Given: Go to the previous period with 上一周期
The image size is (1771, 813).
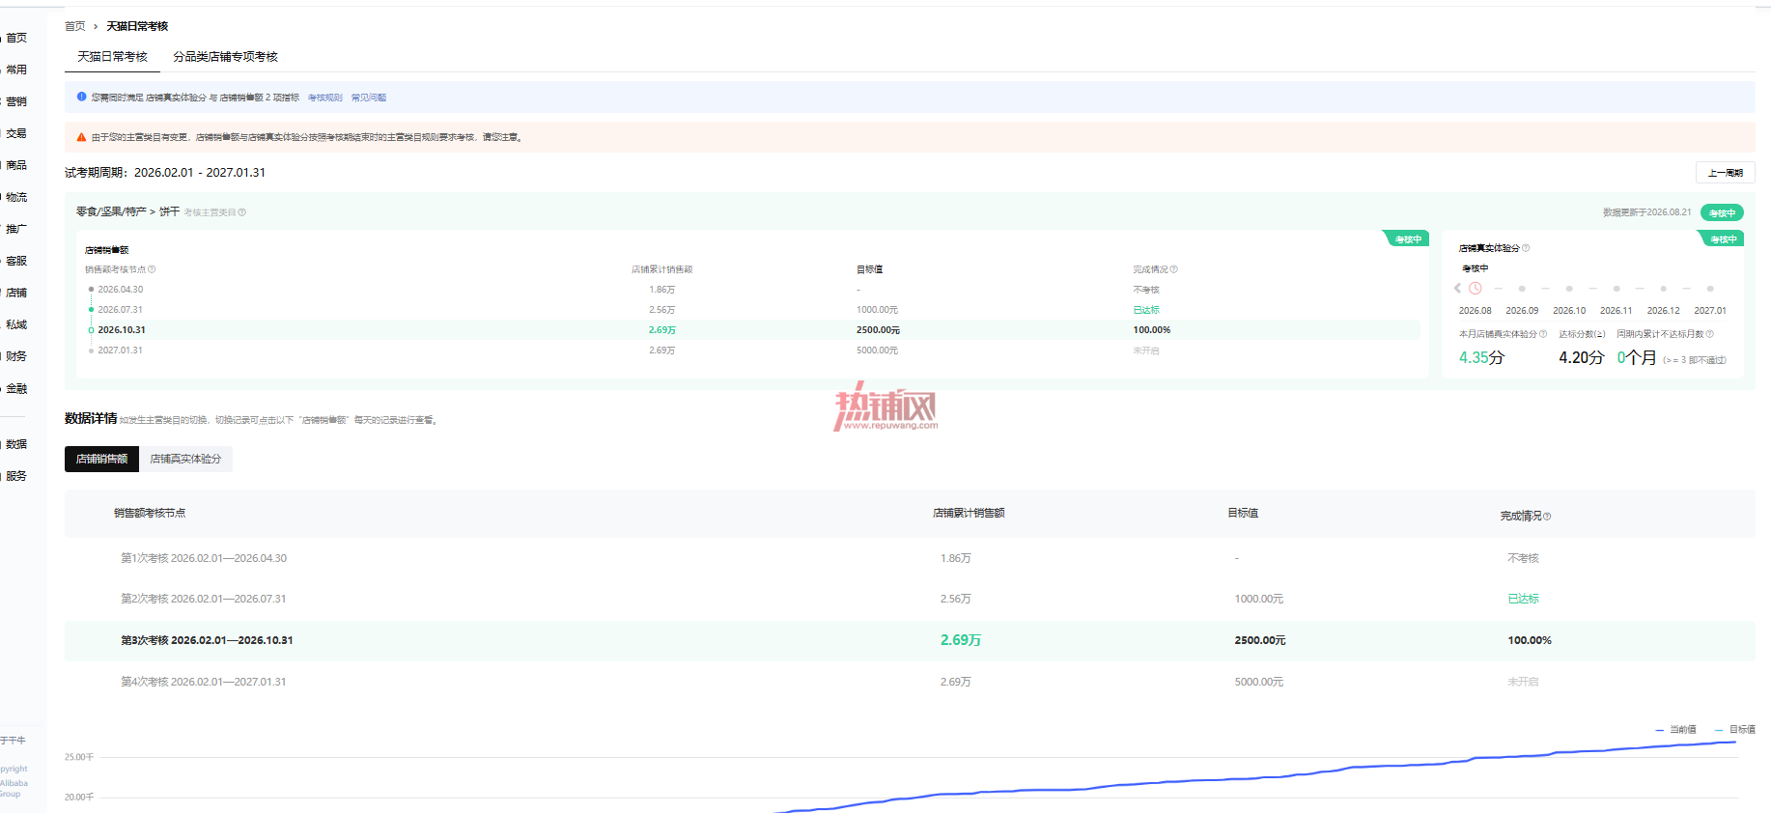Looking at the screenshot, I should click(1725, 173).
